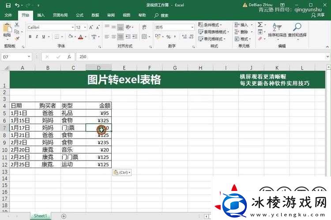Click the red Font Color A icon
The height and width of the screenshot is (220, 331).
click(x=81, y=37)
